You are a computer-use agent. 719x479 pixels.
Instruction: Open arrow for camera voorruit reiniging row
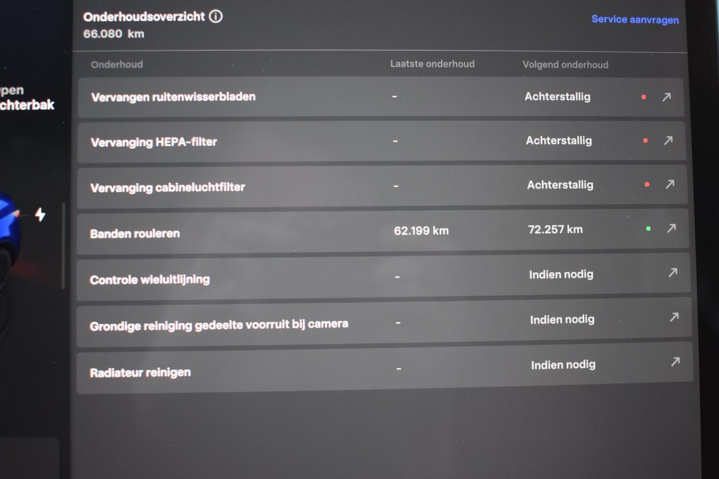pyautogui.click(x=674, y=317)
